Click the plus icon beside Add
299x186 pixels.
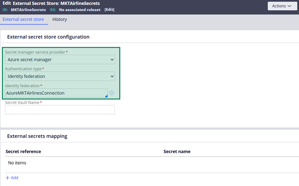click(7, 178)
